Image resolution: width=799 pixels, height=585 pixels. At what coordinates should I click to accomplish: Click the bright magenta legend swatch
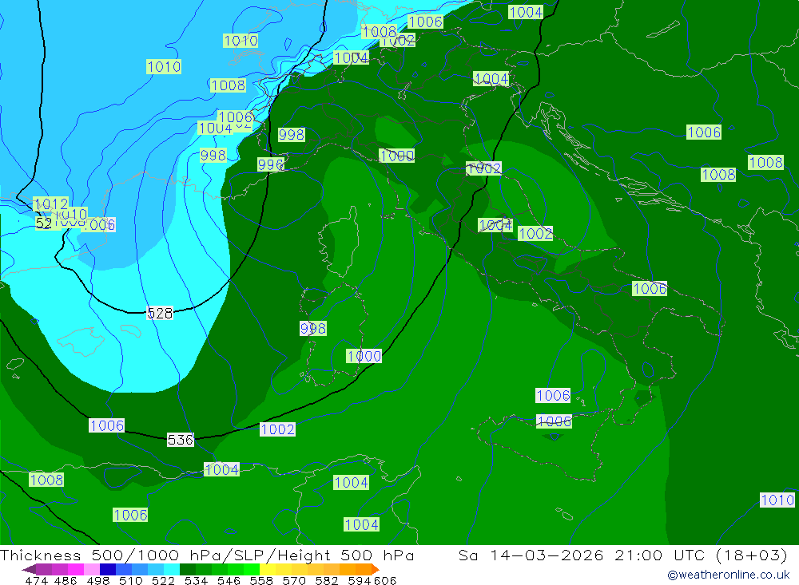point(76,569)
